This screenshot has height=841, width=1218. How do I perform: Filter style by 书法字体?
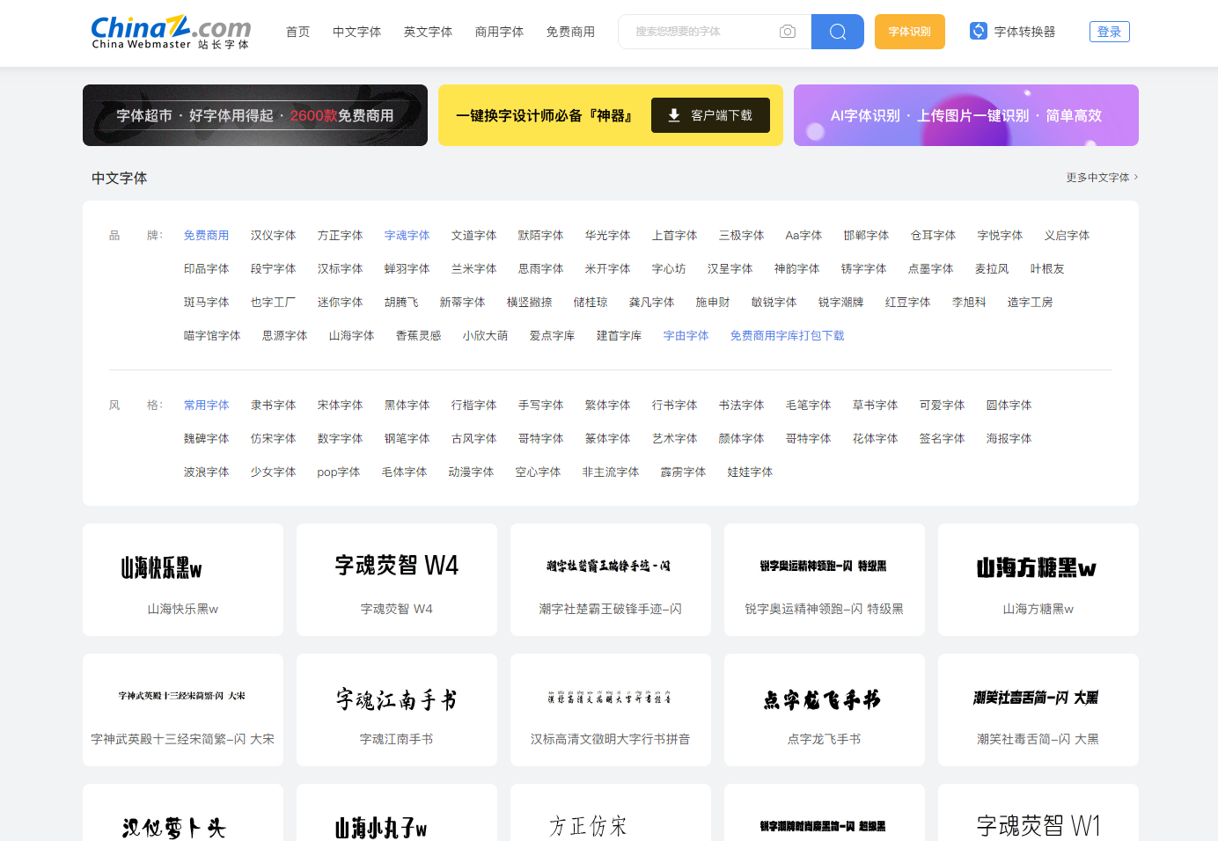point(742,405)
